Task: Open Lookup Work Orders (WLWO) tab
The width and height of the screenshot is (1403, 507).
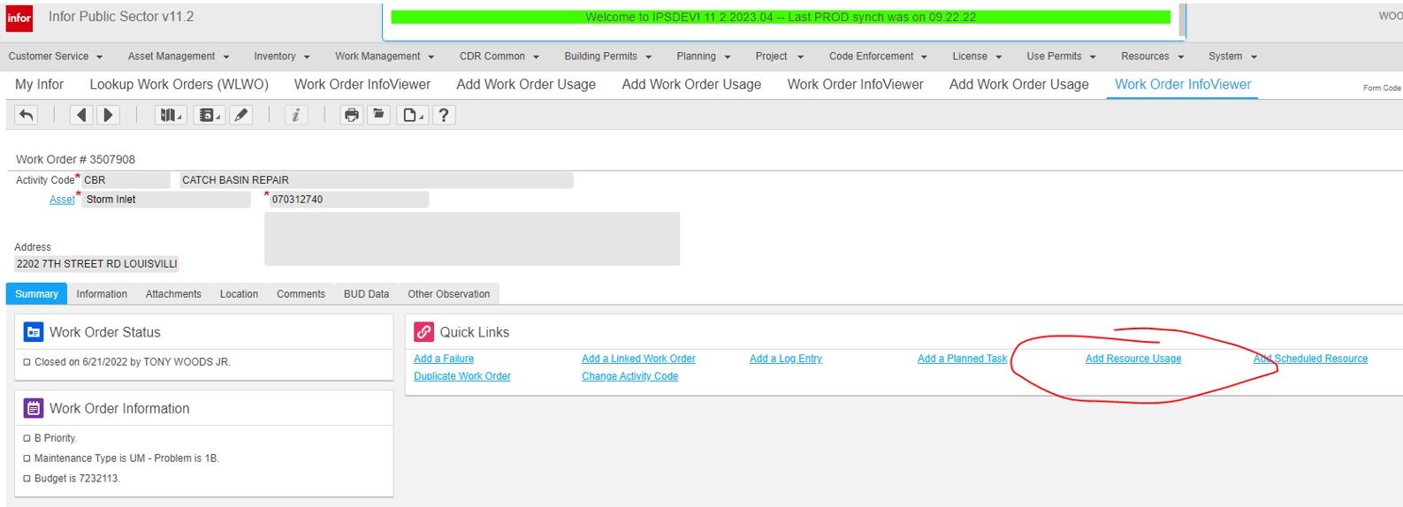Action: click(179, 85)
